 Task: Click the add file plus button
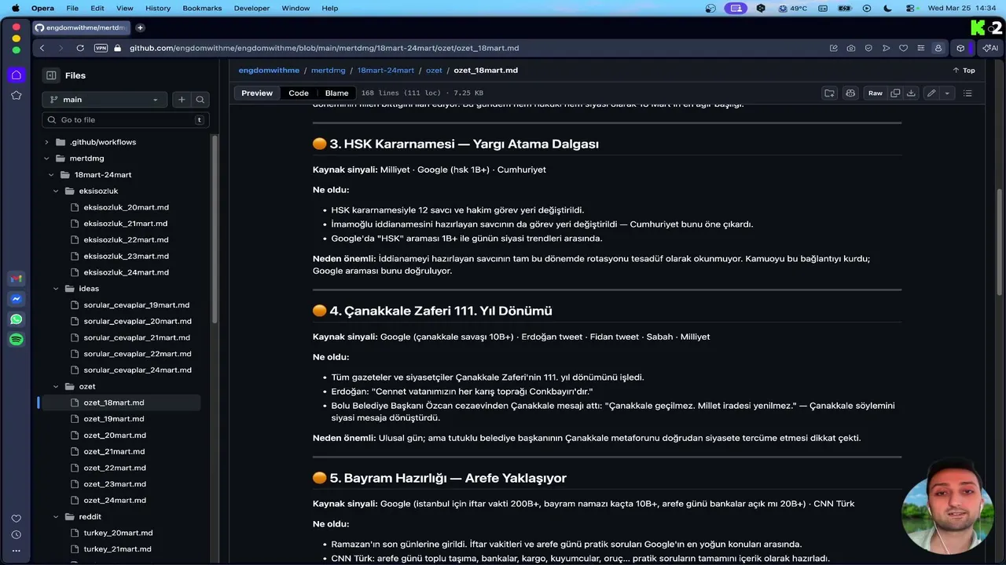point(182,100)
